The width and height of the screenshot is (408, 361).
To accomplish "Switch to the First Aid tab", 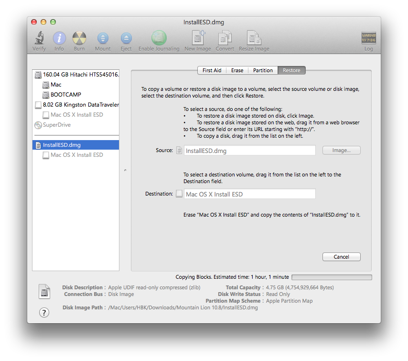I will (x=212, y=70).
